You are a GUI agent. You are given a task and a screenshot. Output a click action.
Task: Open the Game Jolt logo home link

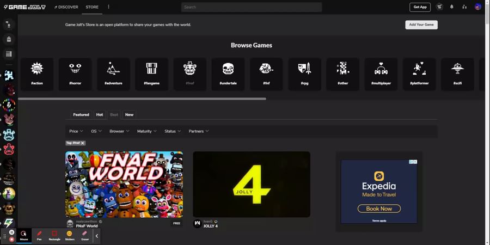point(24,7)
